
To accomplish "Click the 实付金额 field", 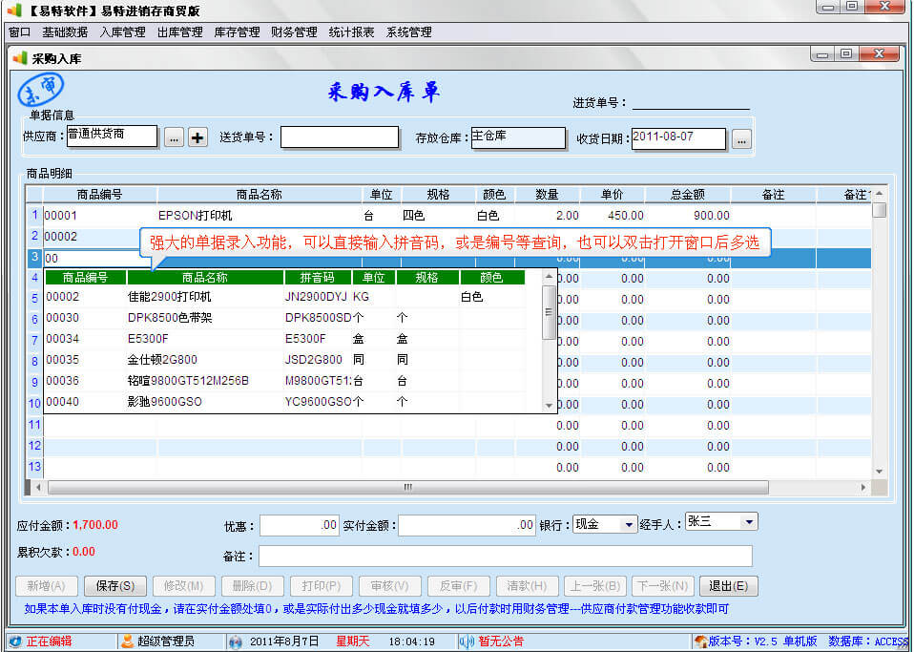I will (x=467, y=525).
